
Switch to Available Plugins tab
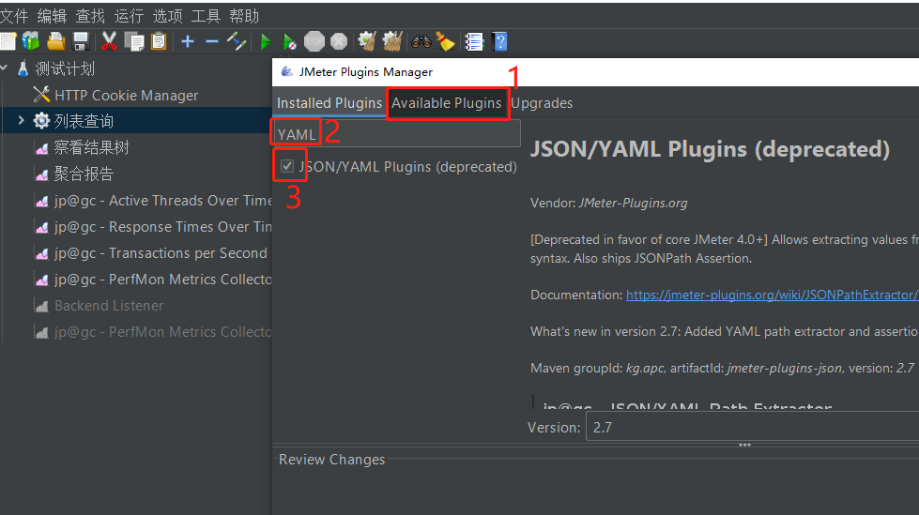click(447, 103)
